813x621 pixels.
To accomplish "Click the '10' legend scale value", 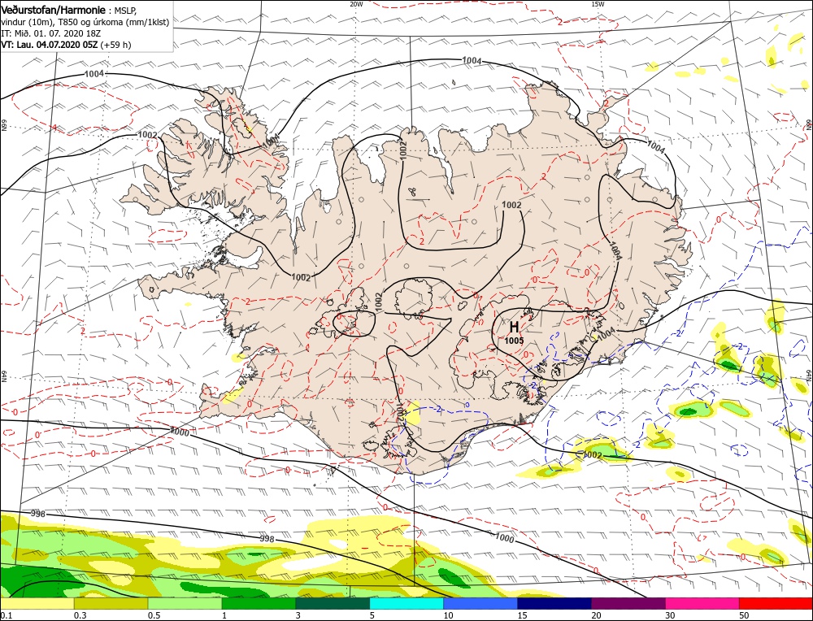I will point(449,615).
